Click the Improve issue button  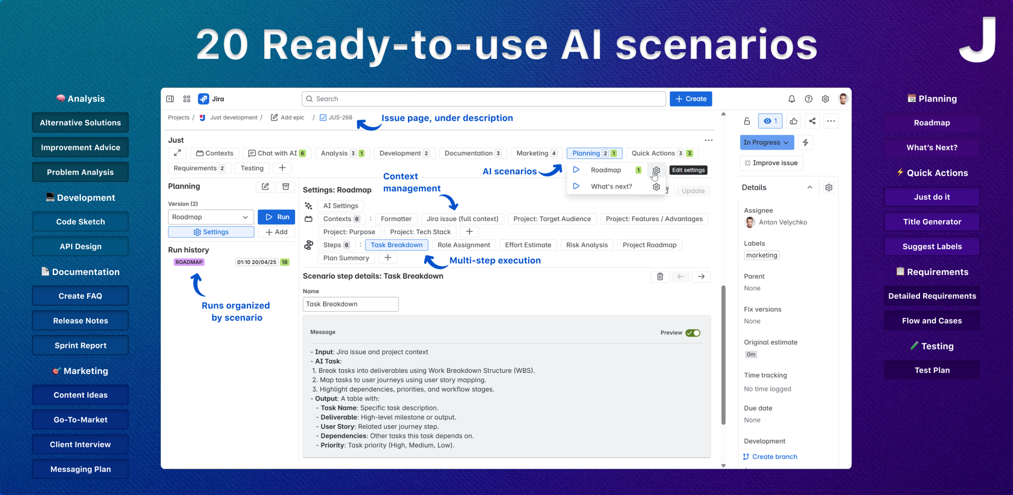771,163
